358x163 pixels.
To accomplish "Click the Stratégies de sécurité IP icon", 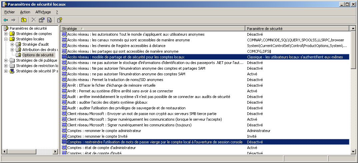I will (x=12, y=71).
